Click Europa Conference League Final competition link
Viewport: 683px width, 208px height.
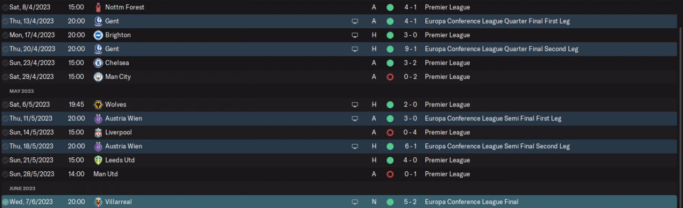(x=471, y=202)
